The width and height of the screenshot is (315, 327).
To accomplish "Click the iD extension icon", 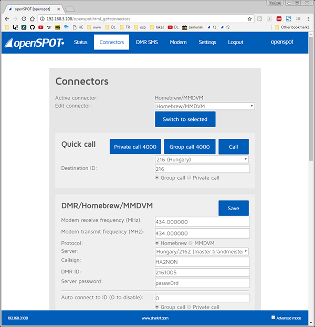I will (298, 19).
